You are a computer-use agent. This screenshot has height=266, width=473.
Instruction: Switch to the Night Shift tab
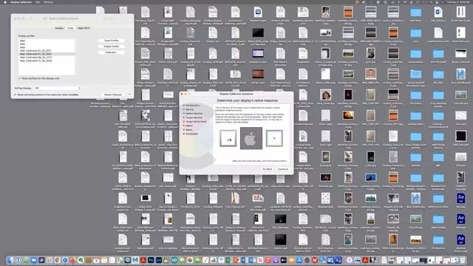click(x=84, y=28)
